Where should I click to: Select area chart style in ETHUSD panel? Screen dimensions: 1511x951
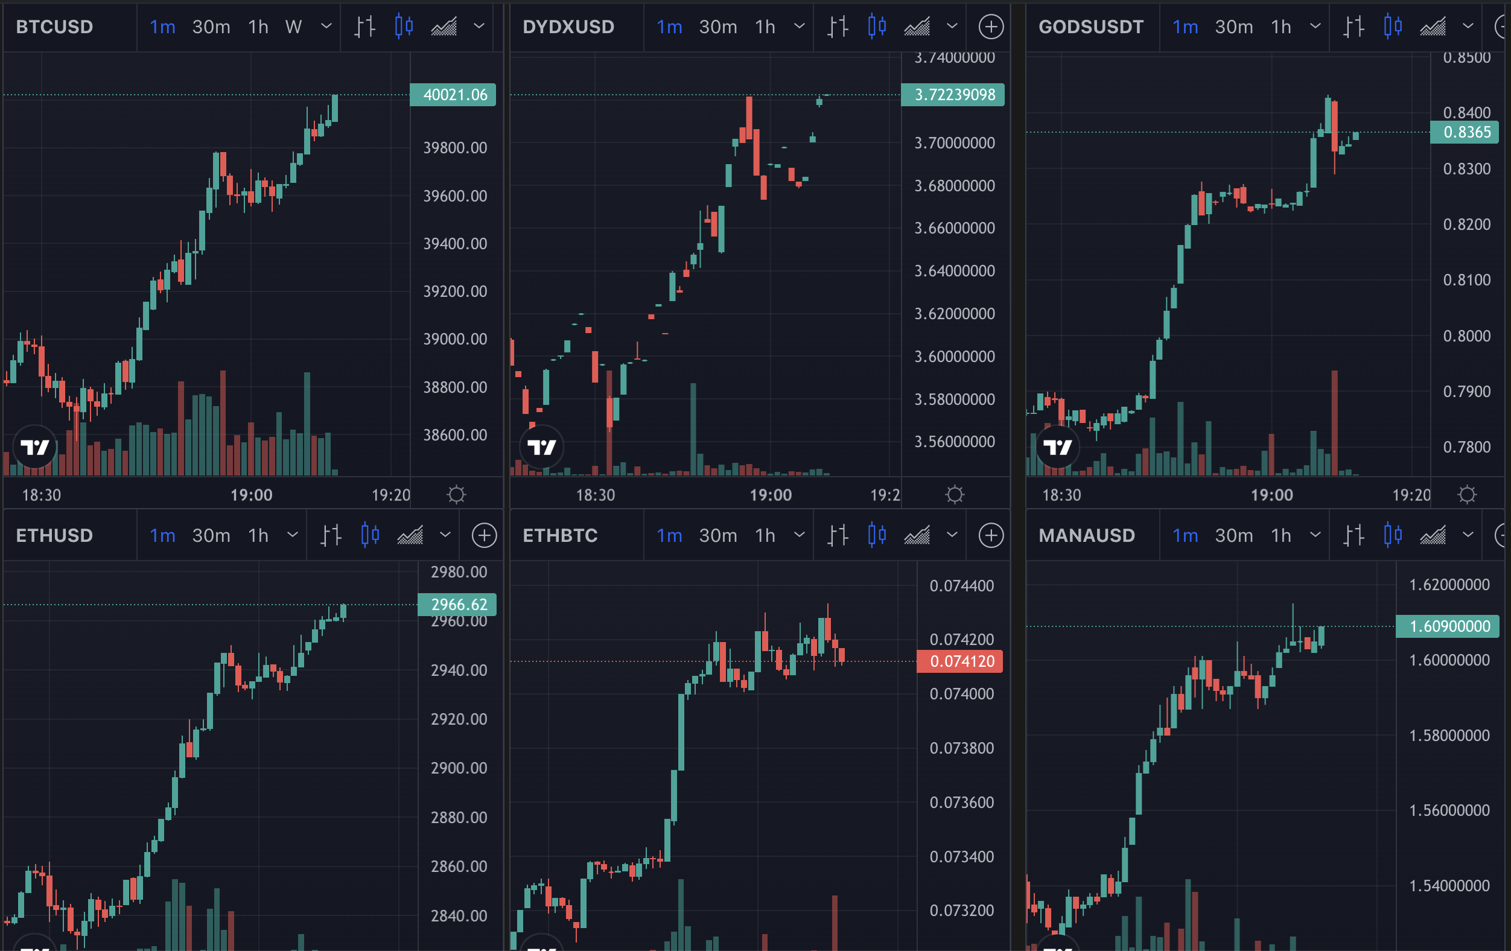click(410, 535)
